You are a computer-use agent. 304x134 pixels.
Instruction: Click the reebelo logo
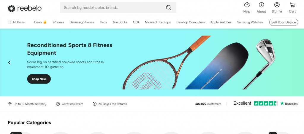25,8
